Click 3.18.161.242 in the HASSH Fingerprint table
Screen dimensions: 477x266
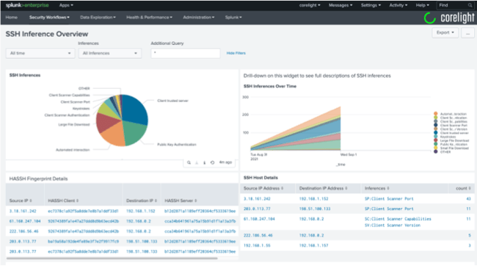pyautogui.click(x=23, y=211)
